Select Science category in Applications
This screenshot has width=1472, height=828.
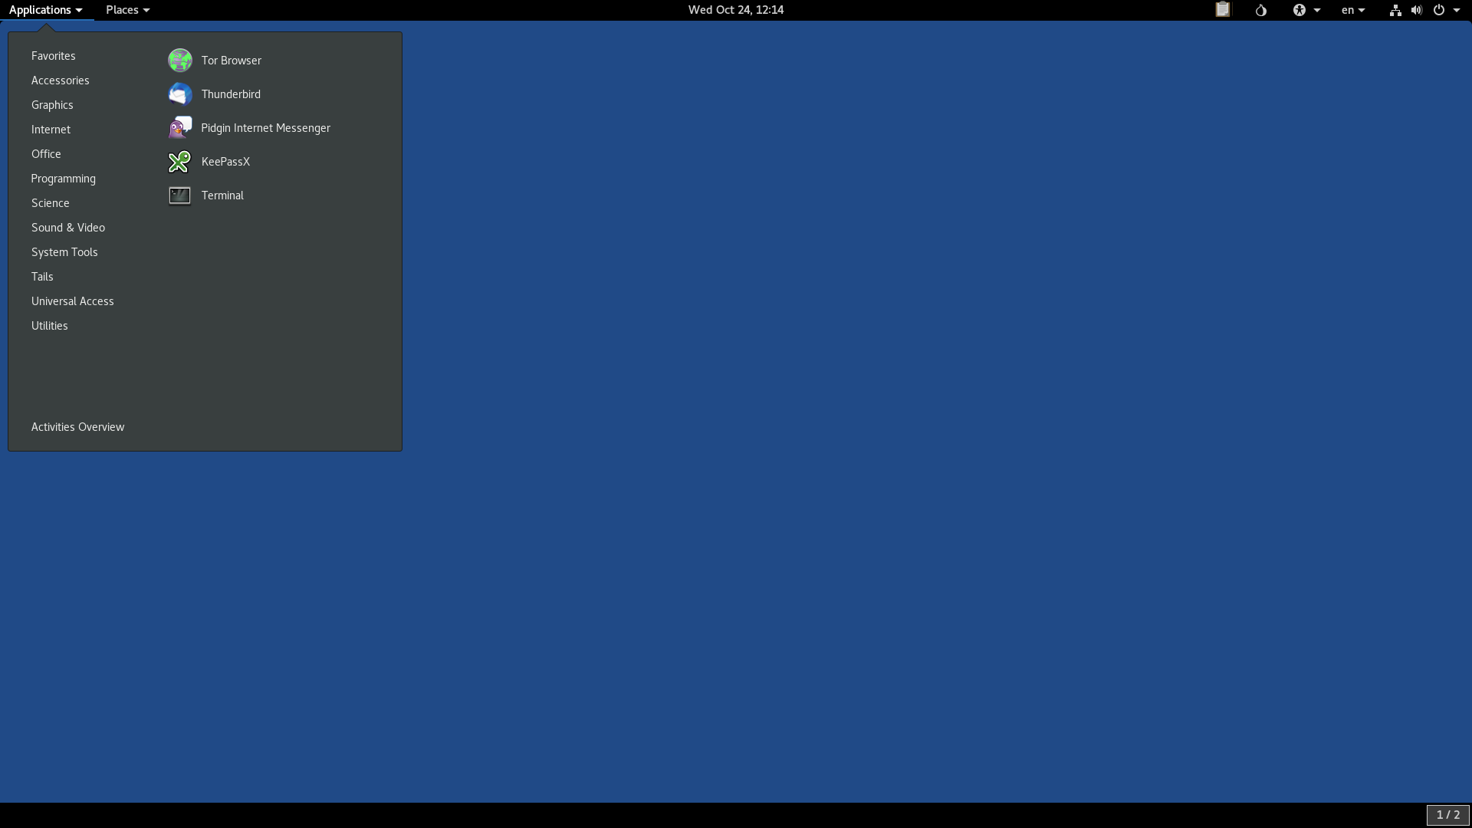pos(50,202)
